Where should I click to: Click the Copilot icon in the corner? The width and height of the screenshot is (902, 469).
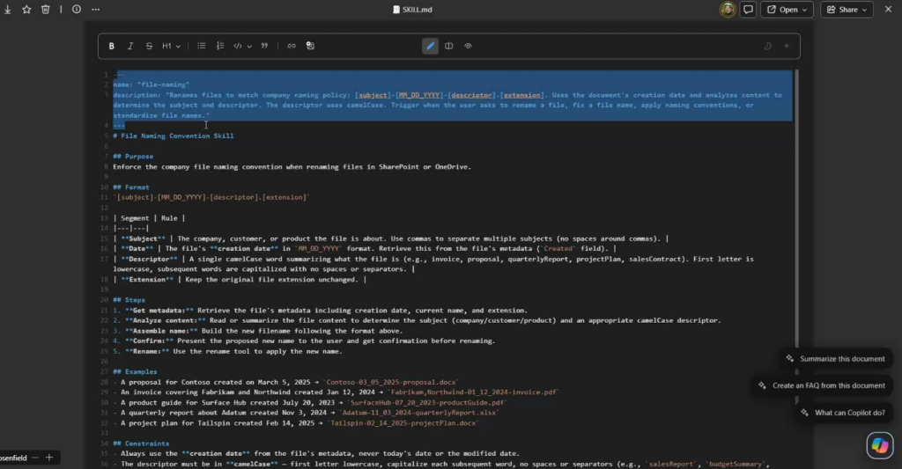point(879,445)
